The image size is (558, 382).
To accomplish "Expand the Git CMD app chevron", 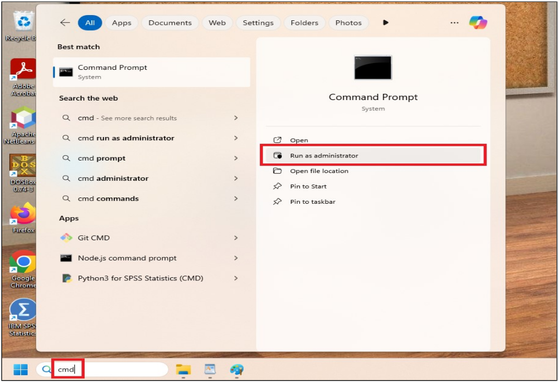I will 236,238.
